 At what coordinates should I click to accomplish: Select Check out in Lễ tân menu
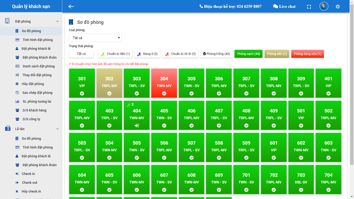coord(30,183)
